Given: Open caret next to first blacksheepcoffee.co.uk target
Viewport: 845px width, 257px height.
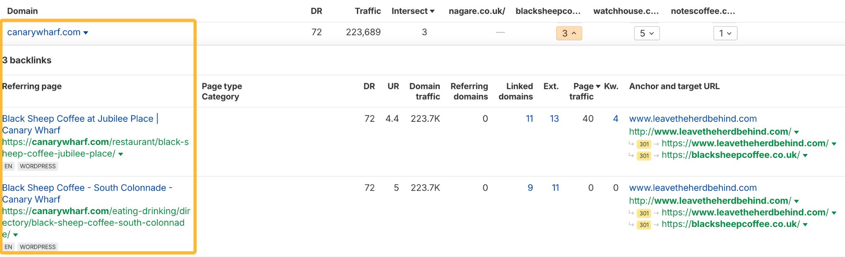Looking at the screenshot, I should pos(805,156).
